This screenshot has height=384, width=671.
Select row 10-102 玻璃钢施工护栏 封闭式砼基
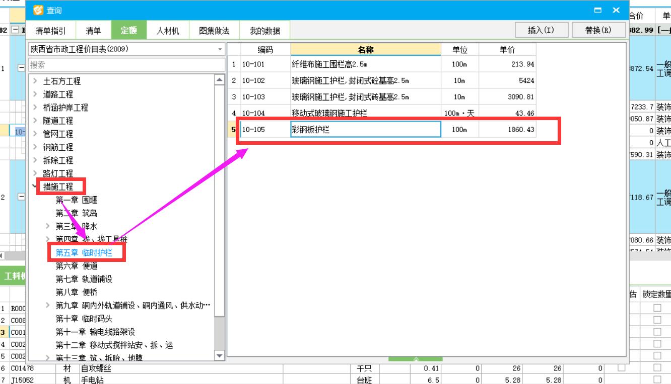382,80
